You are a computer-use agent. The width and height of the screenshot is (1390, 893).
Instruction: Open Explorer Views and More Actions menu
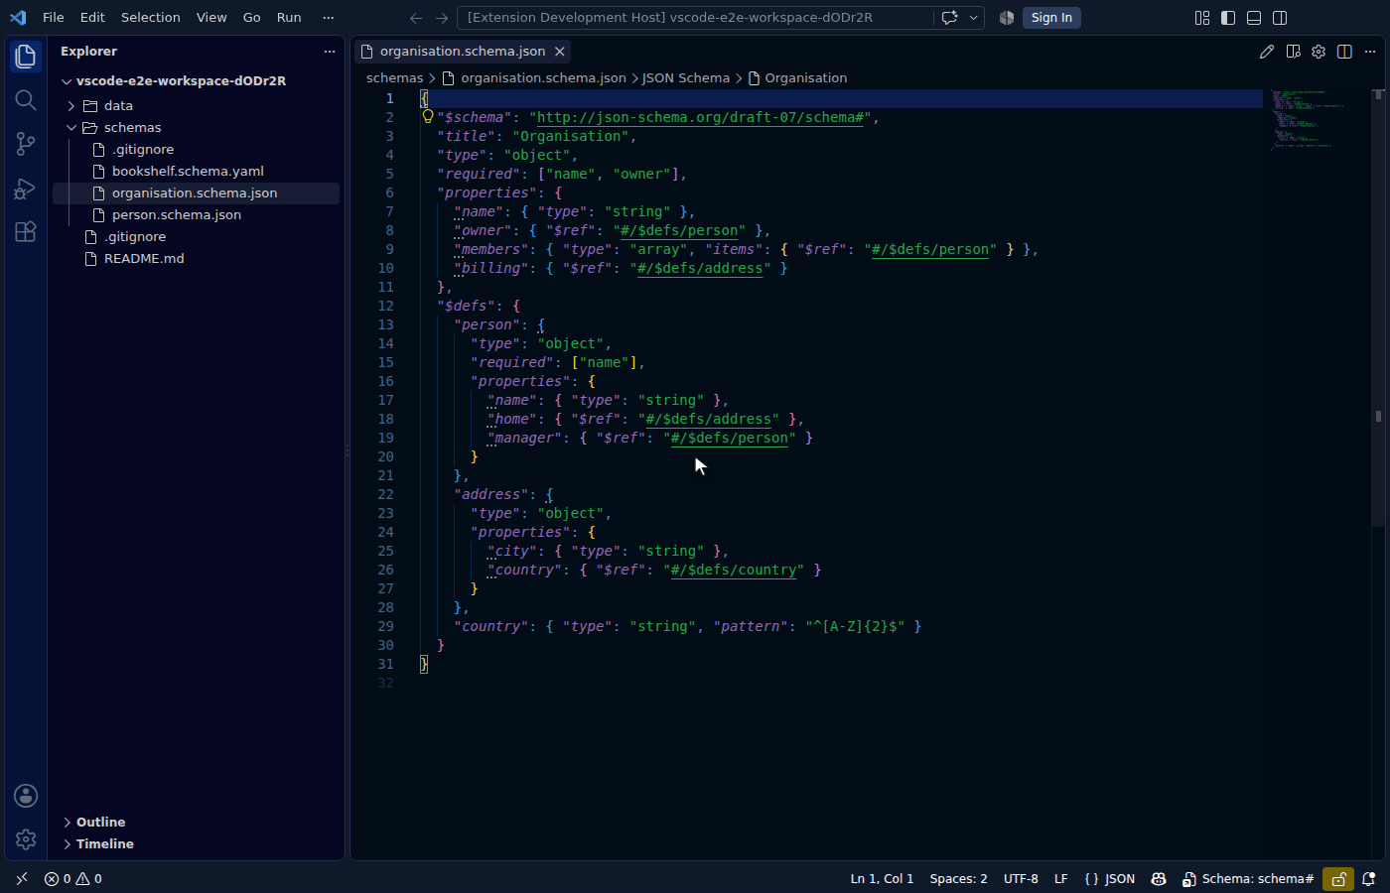(x=330, y=52)
